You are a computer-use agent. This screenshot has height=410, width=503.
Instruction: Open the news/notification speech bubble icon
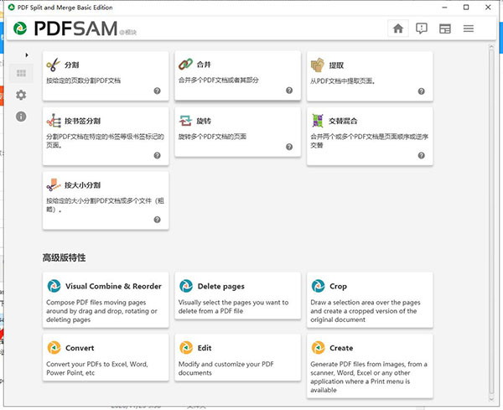[421, 29]
